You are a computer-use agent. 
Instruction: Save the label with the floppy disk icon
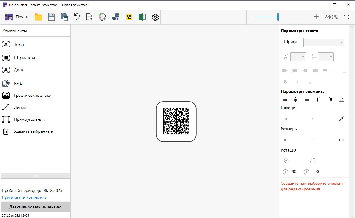click(52, 17)
